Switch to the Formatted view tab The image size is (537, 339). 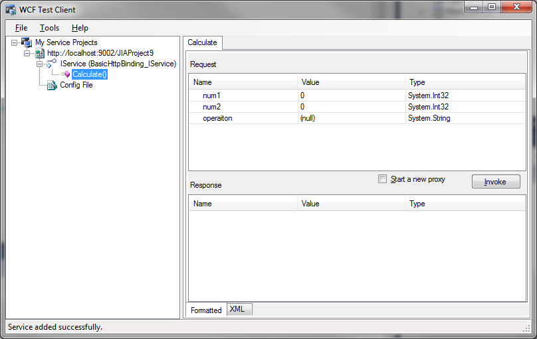[x=206, y=310]
